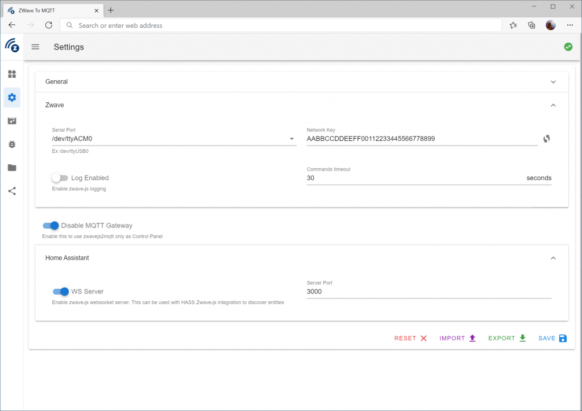Click the IMPORT button

[x=458, y=338]
